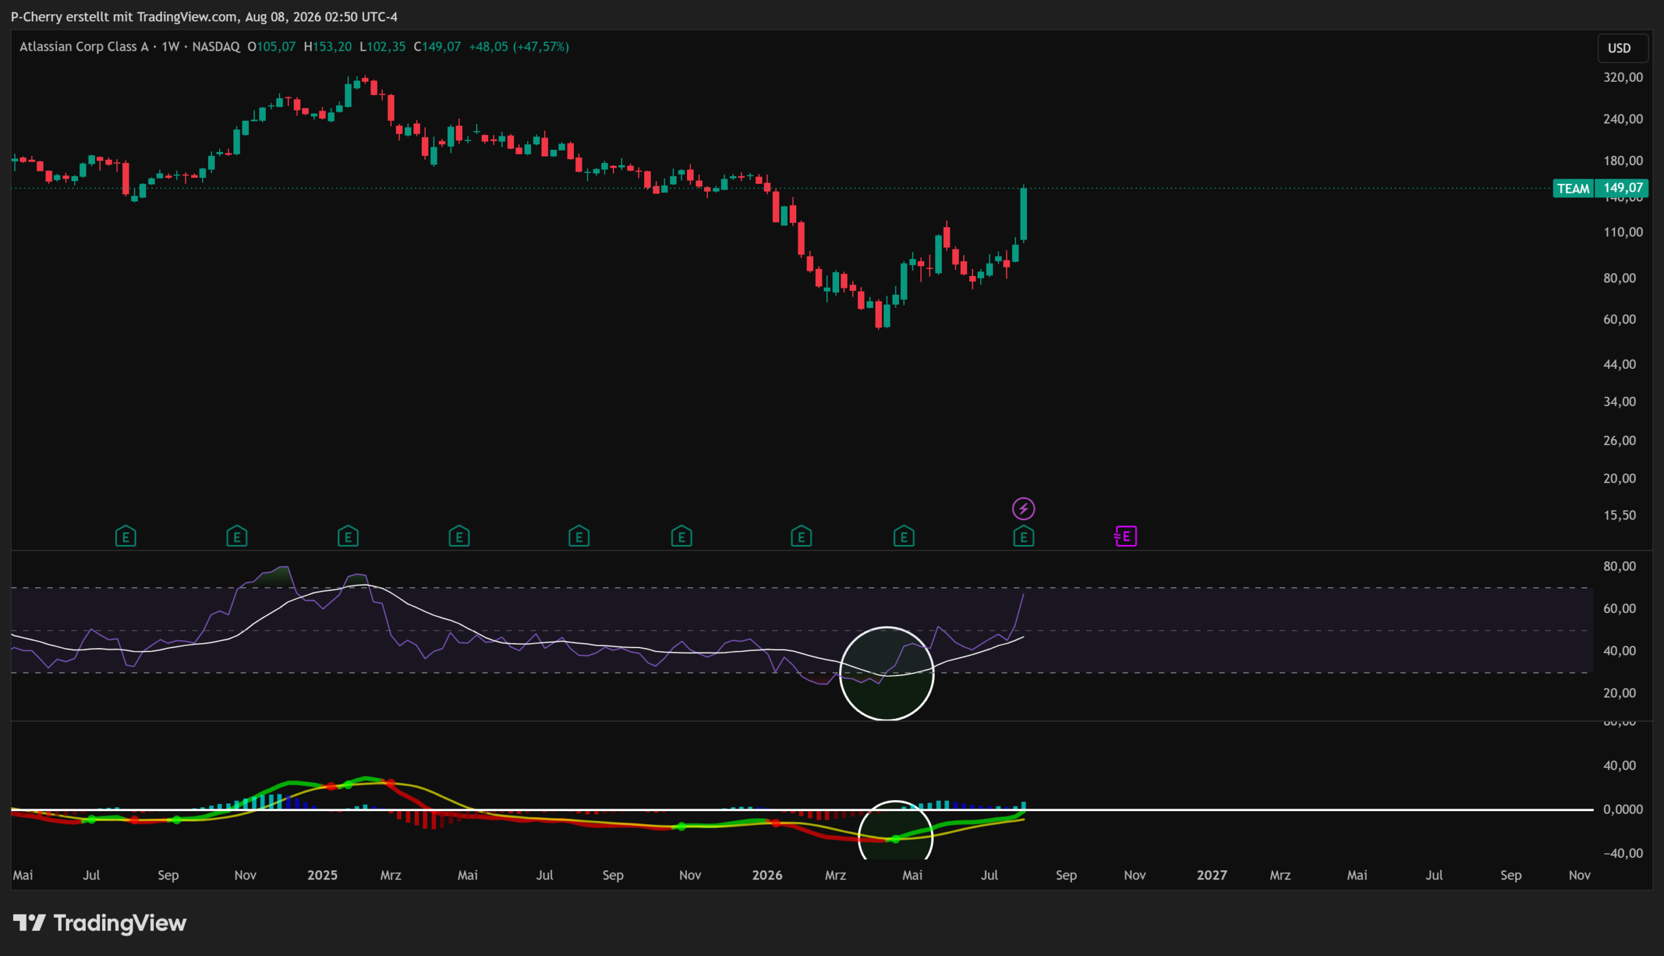Select the high value H153,20
Viewport: 1664px width, 956px height.
point(328,47)
